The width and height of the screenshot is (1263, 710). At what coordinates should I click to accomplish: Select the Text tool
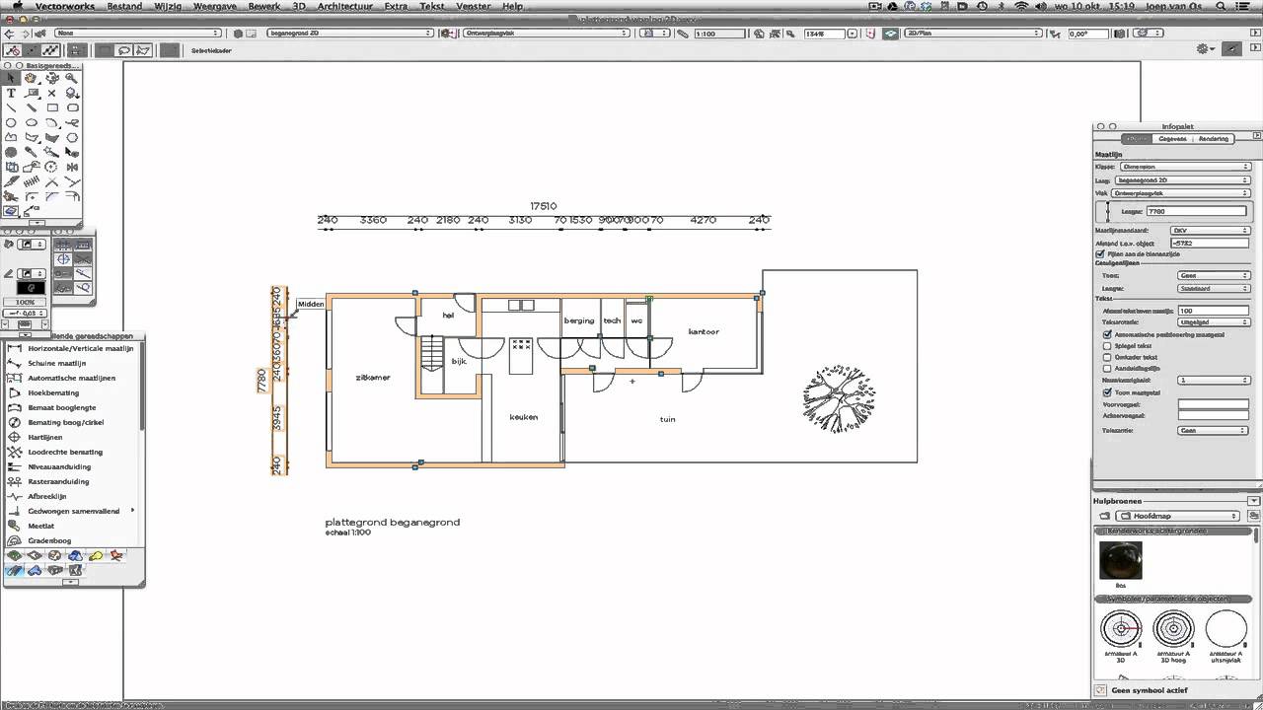point(11,94)
